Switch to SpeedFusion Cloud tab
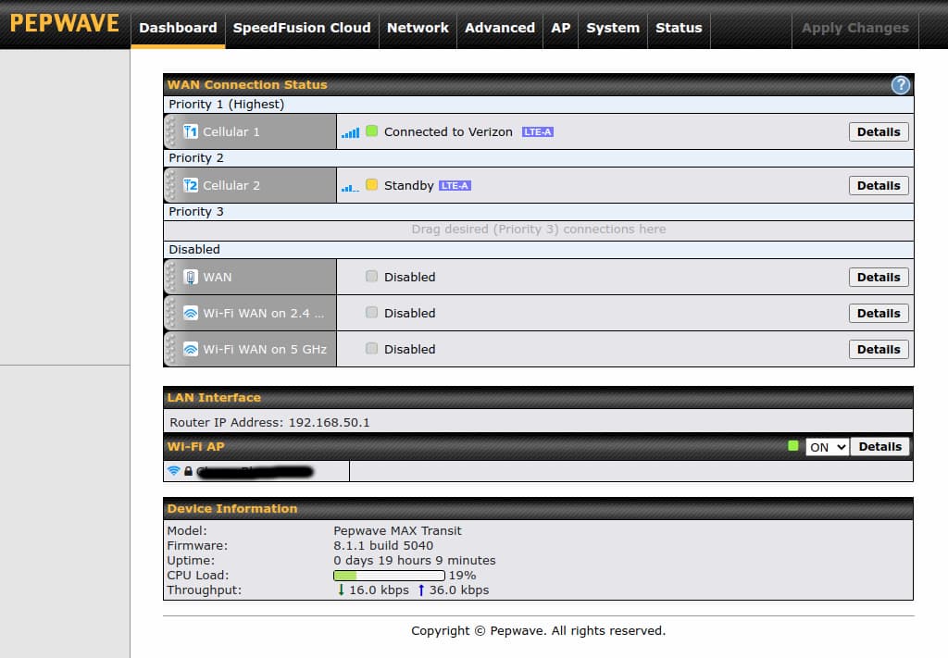Image resolution: width=948 pixels, height=658 pixels. [302, 28]
